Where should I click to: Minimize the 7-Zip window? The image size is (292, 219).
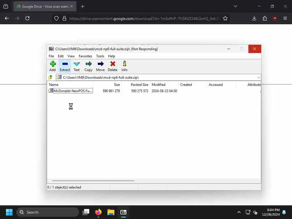[229, 49]
